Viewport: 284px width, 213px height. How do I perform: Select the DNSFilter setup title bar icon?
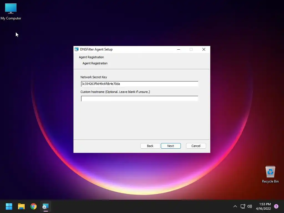77,49
